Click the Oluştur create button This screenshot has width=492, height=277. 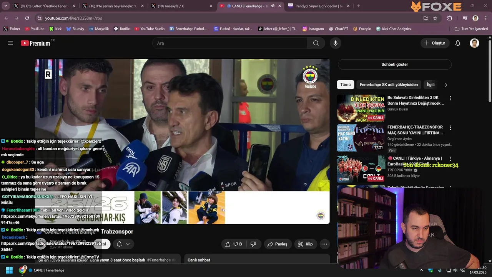pyautogui.click(x=435, y=43)
